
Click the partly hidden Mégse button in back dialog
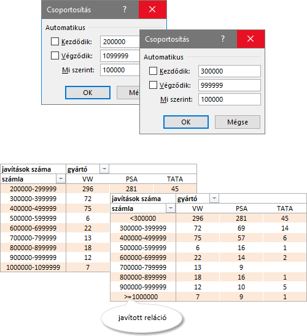pyautogui.click(x=128, y=93)
